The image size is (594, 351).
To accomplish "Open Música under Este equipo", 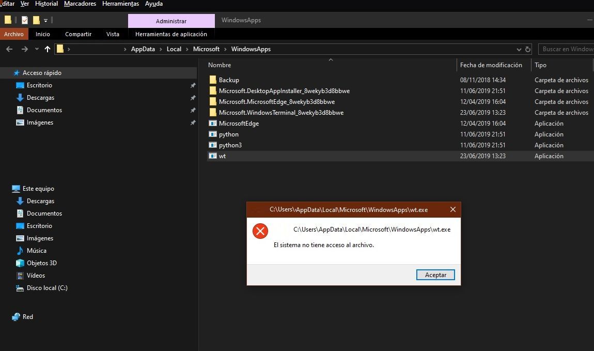I will coord(36,251).
